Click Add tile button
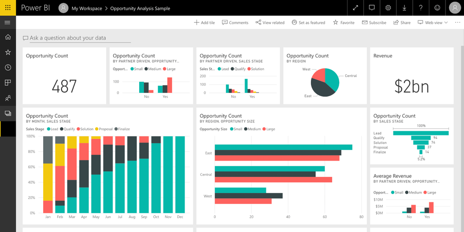This screenshot has width=464, height=232. (204, 22)
